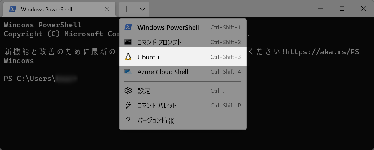The width and height of the screenshot is (374, 150).
Task: Collapse the new tab profile dropdown arrow
Action: (x=142, y=9)
